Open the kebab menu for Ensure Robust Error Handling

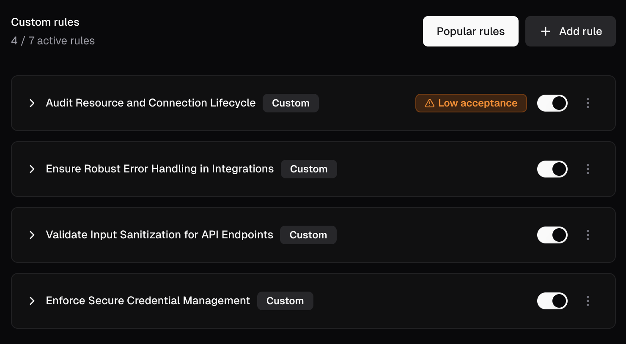pyautogui.click(x=588, y=169)
